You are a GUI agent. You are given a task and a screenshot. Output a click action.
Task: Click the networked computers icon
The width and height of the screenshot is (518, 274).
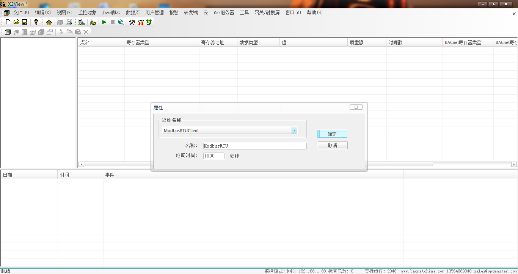[82, 22]
